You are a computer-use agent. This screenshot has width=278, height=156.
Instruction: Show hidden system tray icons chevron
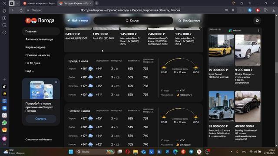pos(232,152)
